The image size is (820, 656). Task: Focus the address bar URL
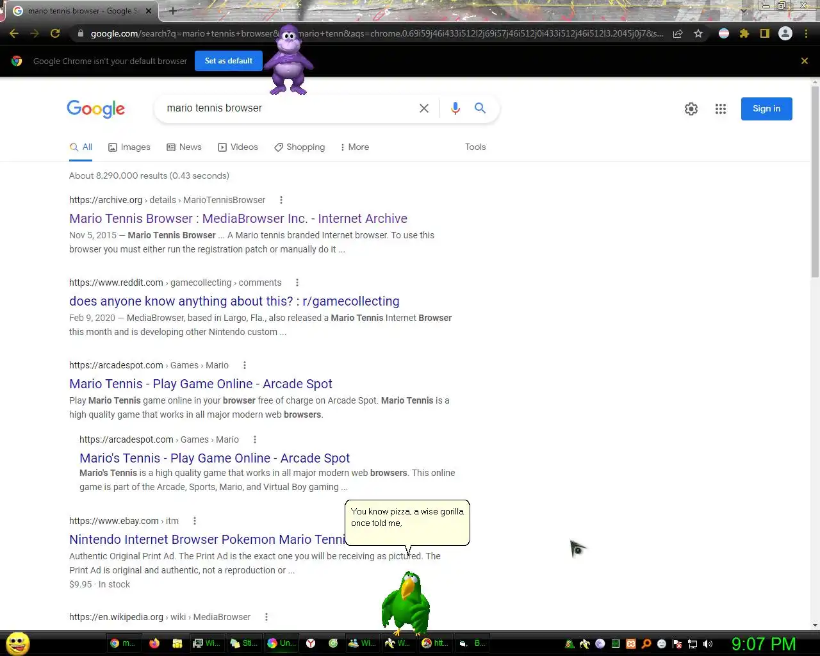pyautogui.click(x=377, y=33)
